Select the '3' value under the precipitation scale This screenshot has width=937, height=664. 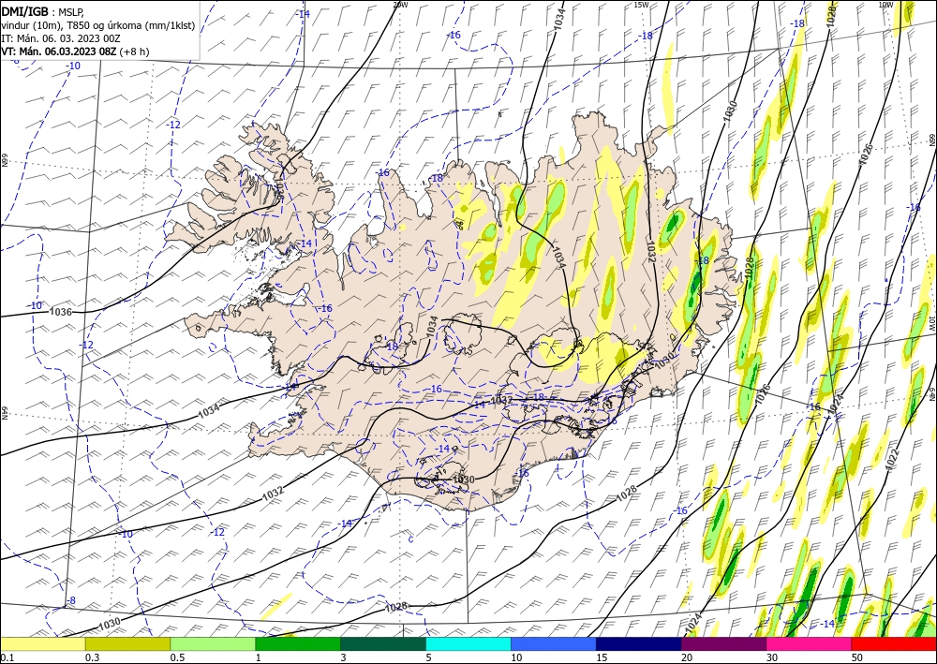[344, 657]
